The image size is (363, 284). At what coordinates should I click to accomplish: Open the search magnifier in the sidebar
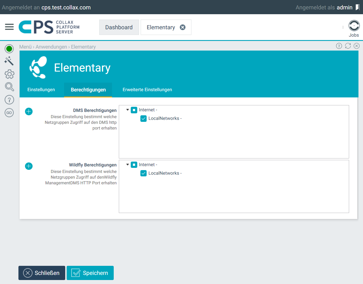[9, 87]
